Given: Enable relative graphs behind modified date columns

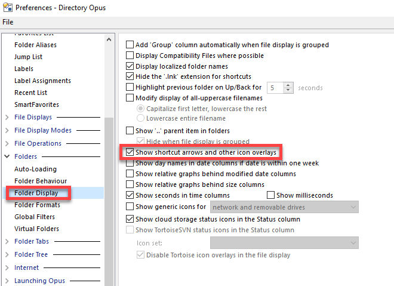Looking at the screenshot, I should coord(130,174).
